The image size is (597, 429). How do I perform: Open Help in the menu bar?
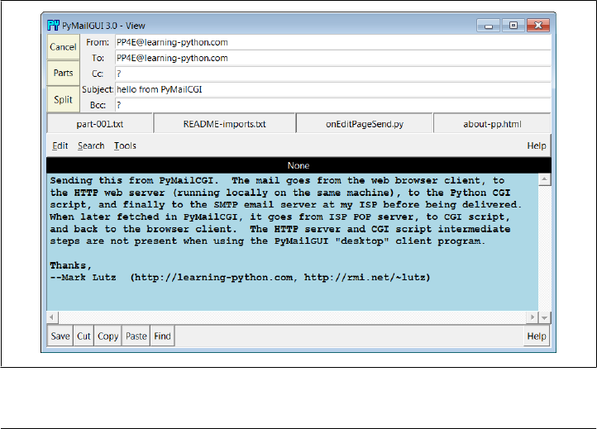coord(537,145)
